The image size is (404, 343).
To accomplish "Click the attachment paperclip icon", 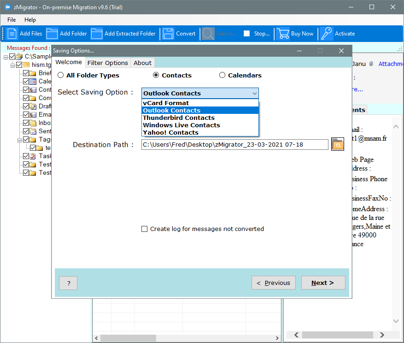I will pos(371,64).
